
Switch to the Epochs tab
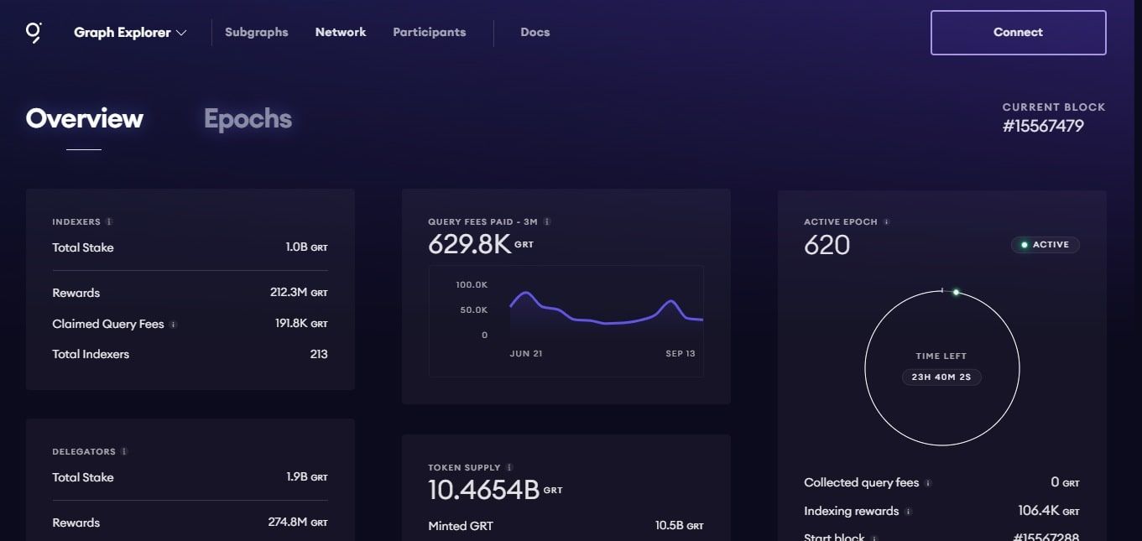tap(248, 118)
